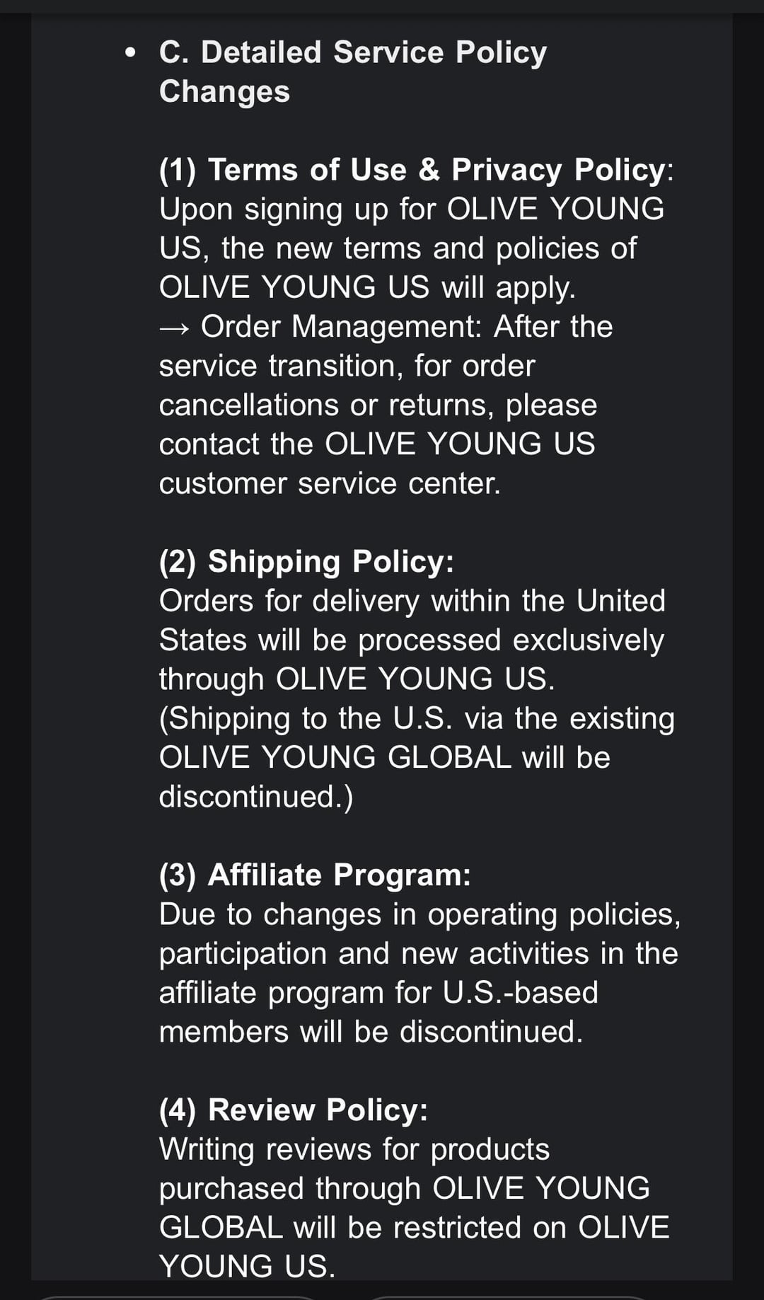Click the "C. Detailed Service Policy Changes" heading

352,71
